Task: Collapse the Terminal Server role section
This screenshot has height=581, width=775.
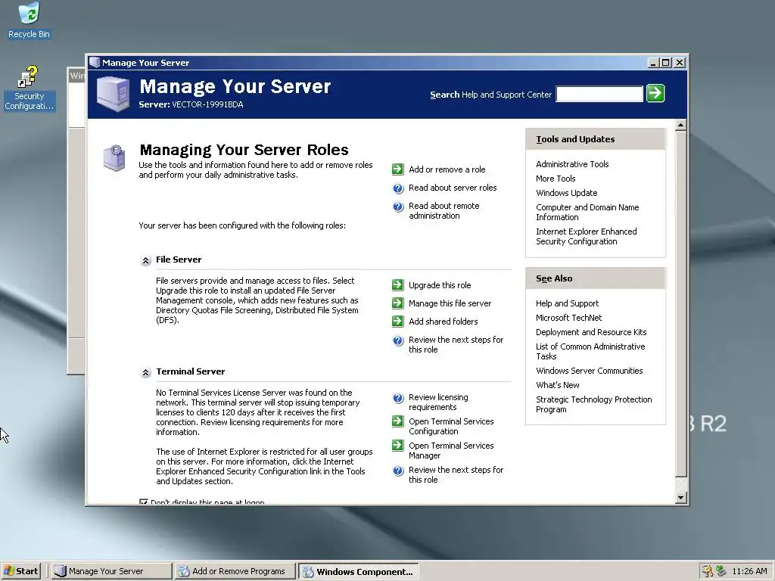Action: pyautogui.click(x=146, y=372)
